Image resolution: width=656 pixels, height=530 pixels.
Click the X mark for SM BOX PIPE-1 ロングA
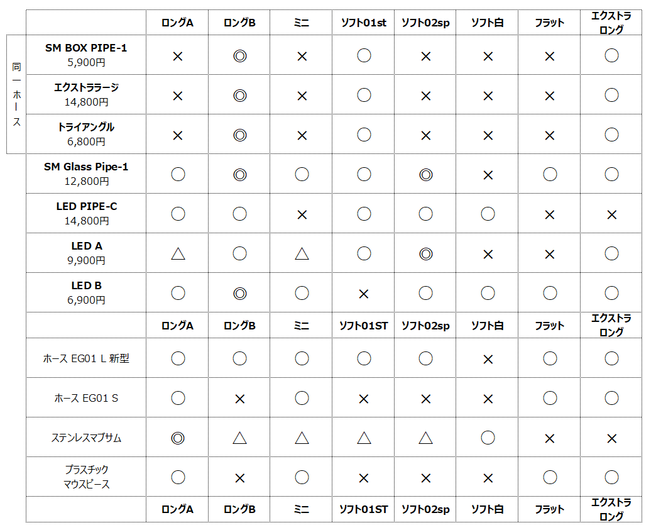[178, 56]
